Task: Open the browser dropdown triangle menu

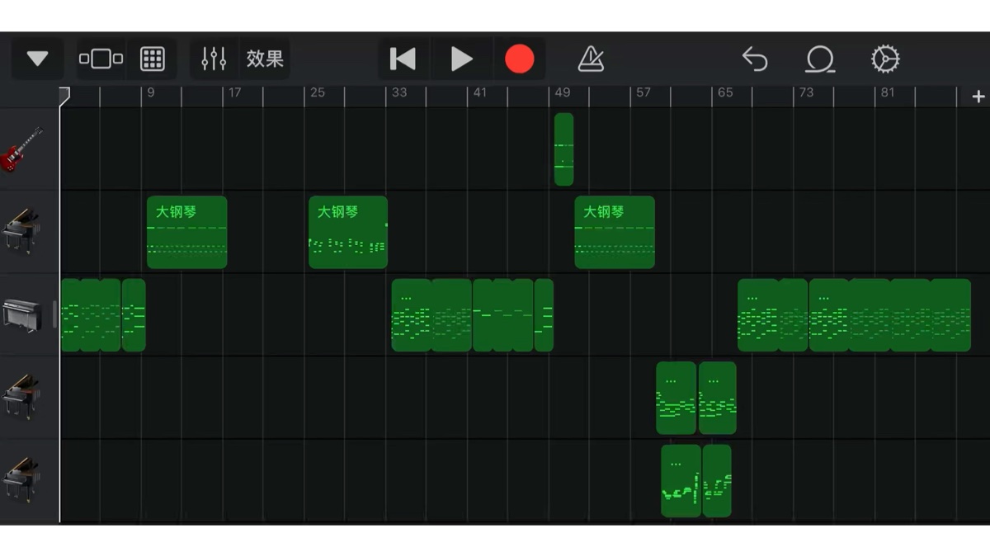Action: (37, 59)
